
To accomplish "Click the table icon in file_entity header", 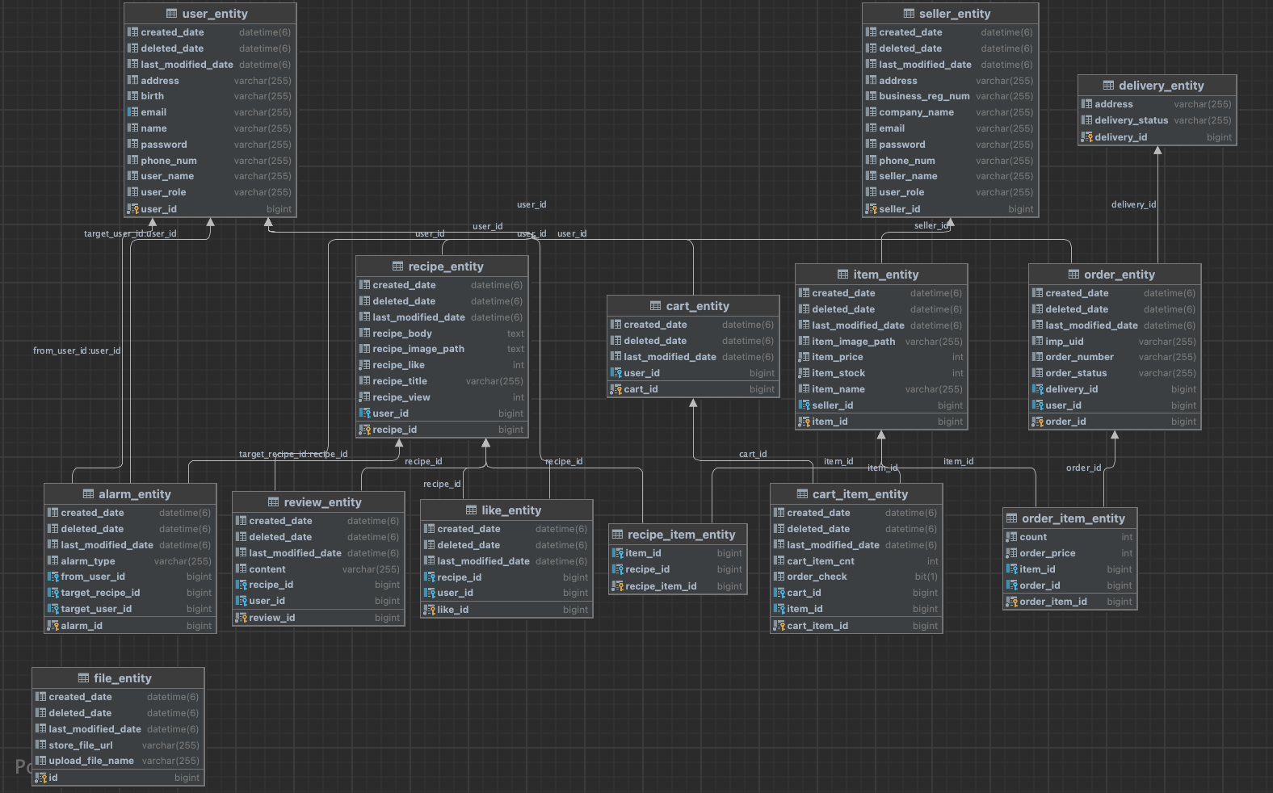I will (83, 678).
